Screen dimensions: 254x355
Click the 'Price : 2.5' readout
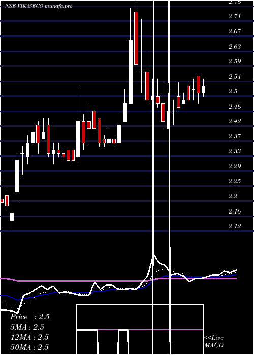(30, 317)
